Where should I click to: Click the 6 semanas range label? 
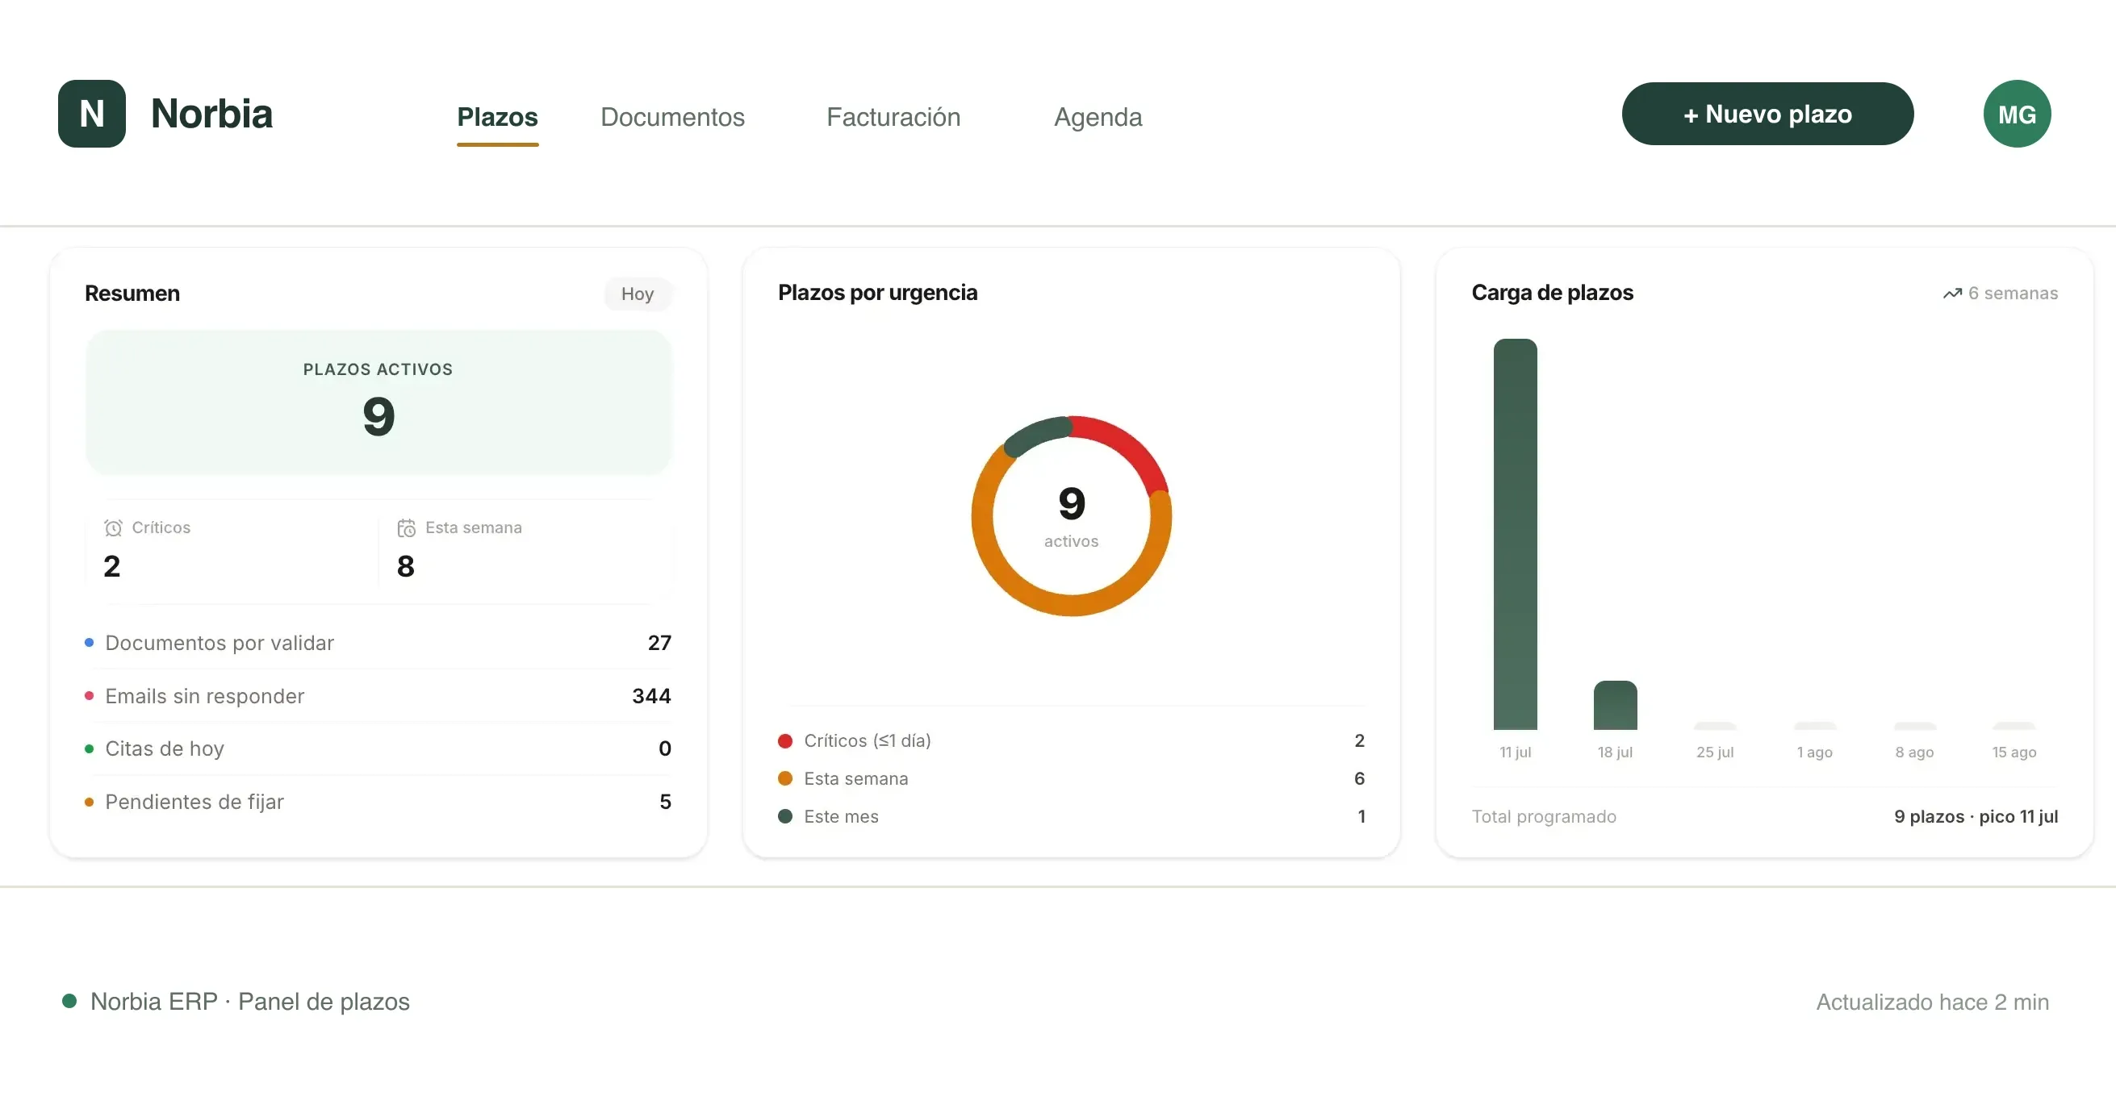pos(2013,293)
